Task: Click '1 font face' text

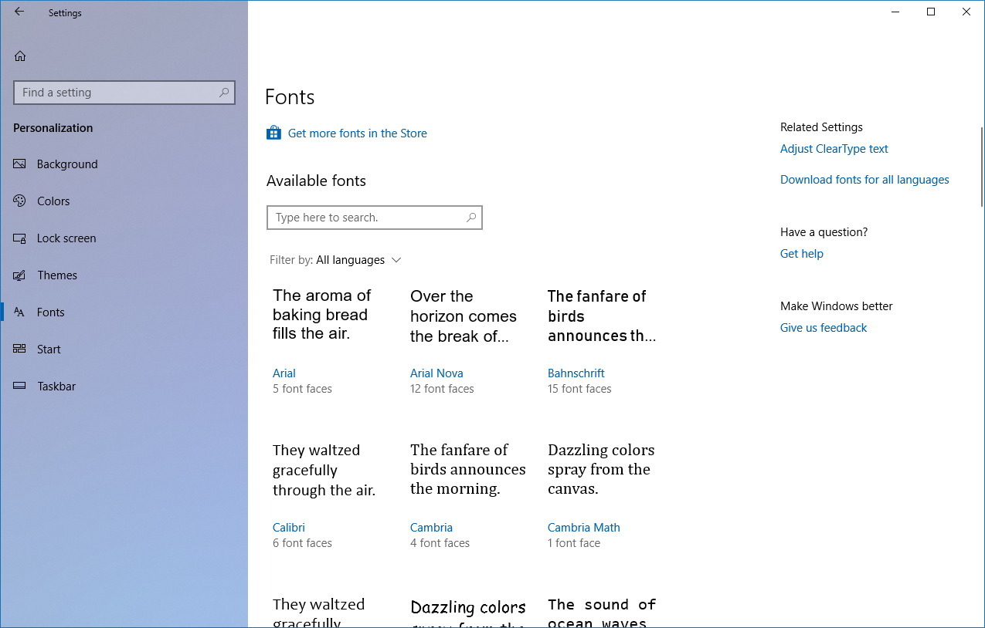Action: [x=574, y=543]
